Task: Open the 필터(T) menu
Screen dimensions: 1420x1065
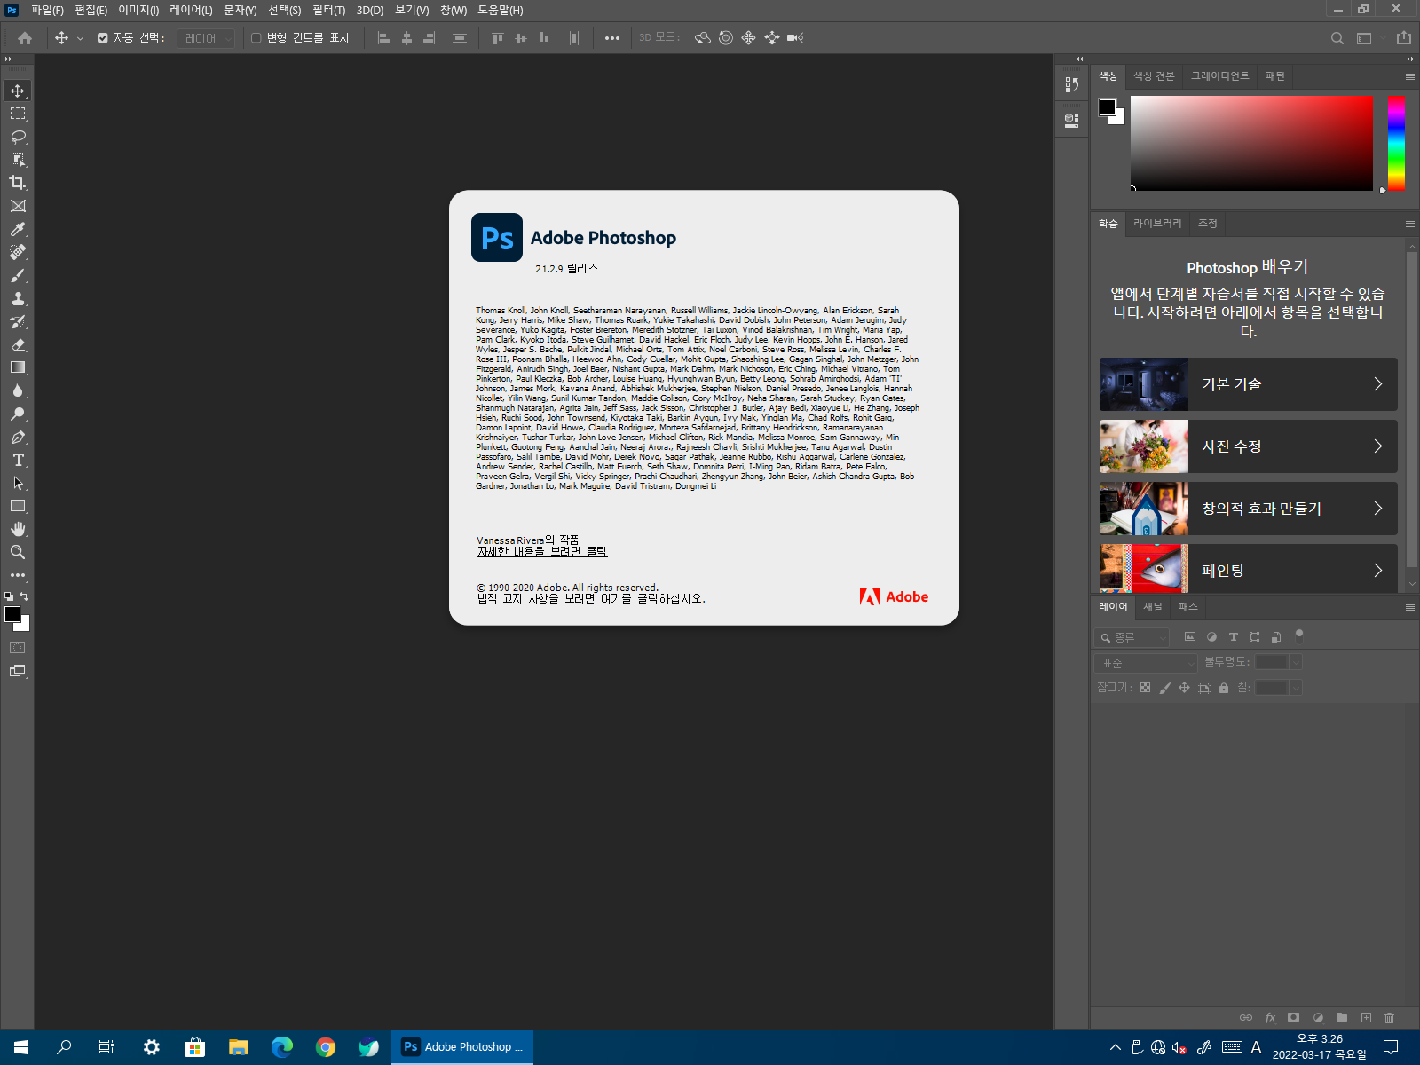Action: (328, 11)
